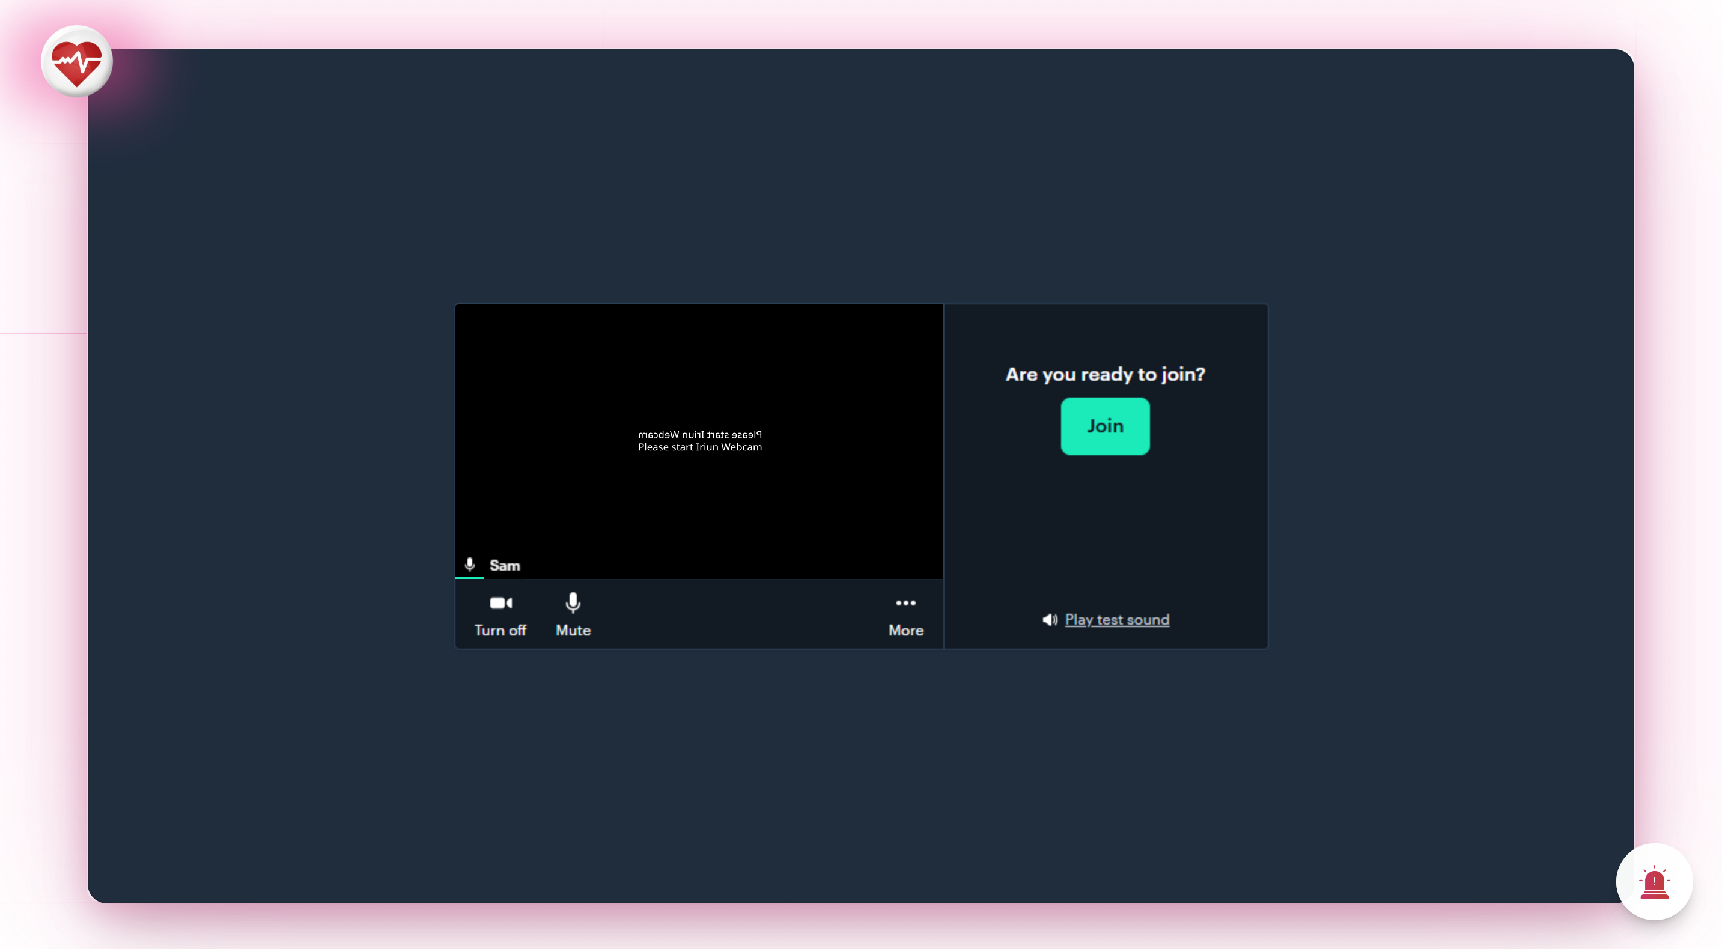
Task: Click the mirrored Iriun Webcam text
Action: pyautogui.click(x=700, y=434)
